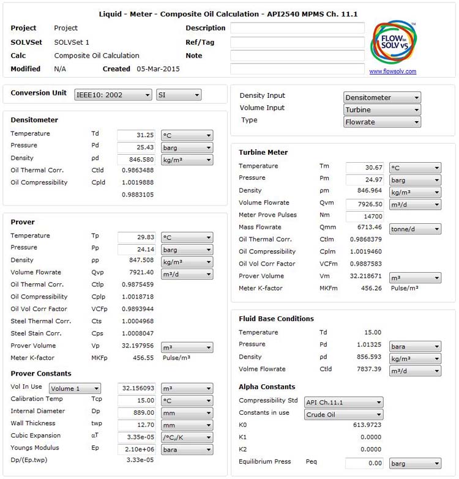Change the Densitometer Pressure barg unit dropdown
The image size is (459, 479).
click(x=187, y=147)
